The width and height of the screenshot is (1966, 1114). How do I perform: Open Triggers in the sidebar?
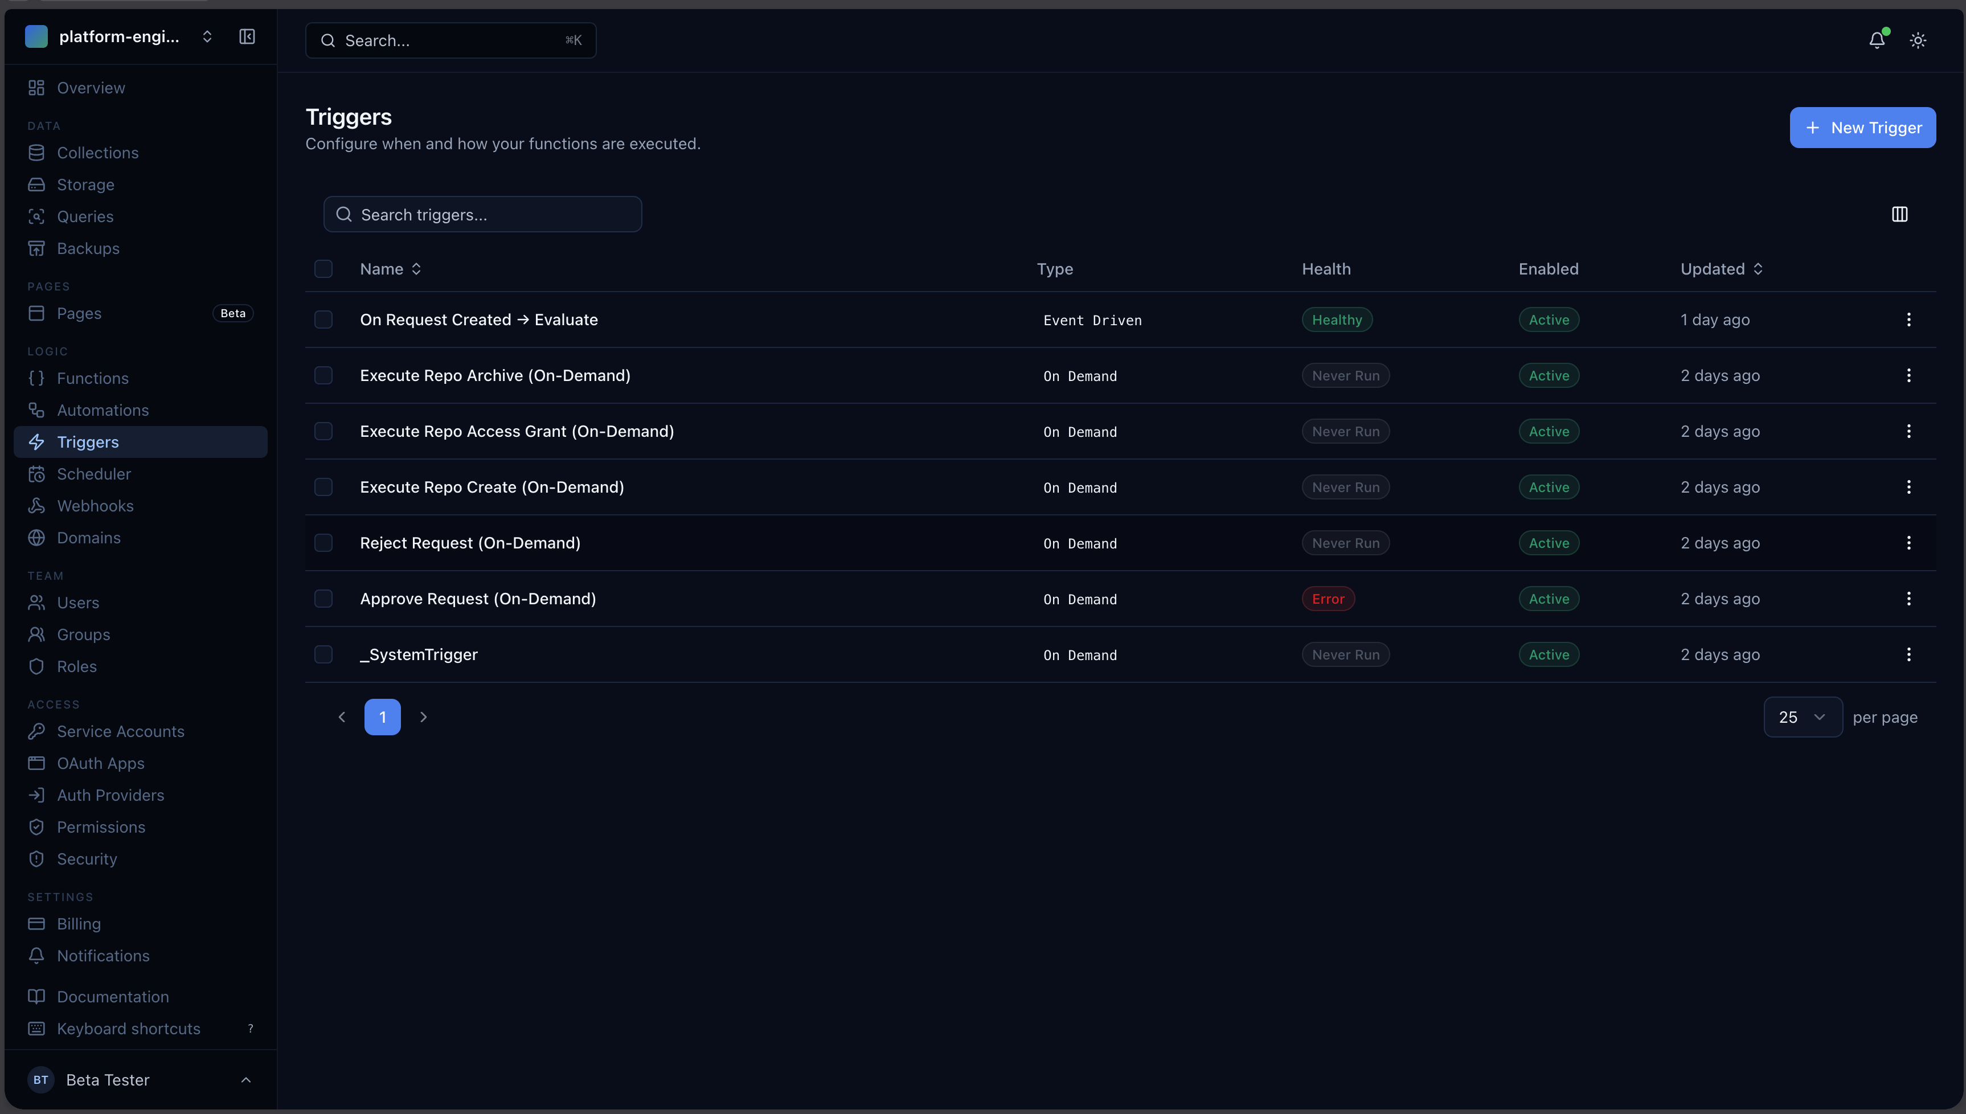click(141, 442)
